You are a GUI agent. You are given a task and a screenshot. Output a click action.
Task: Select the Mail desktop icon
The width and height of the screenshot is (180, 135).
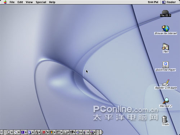[x=166, y=48]
